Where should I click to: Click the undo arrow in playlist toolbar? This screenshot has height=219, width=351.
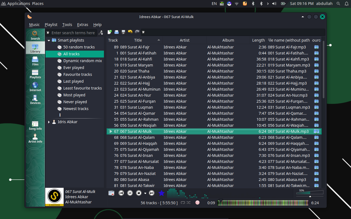tap(130, 32)
